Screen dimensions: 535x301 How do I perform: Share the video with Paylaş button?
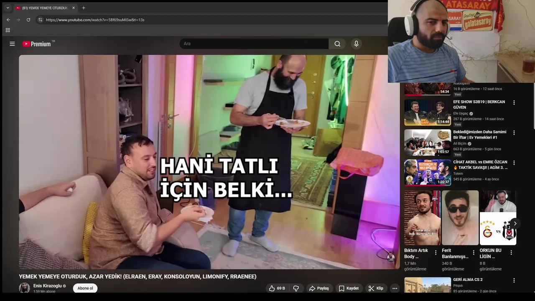click(319, 288)
